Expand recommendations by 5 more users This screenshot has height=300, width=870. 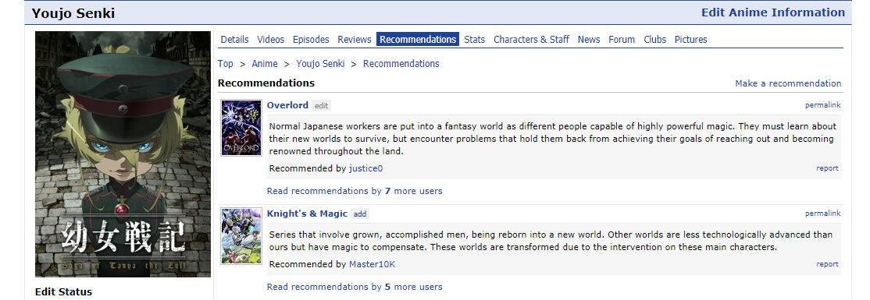(x=355, y=287)
